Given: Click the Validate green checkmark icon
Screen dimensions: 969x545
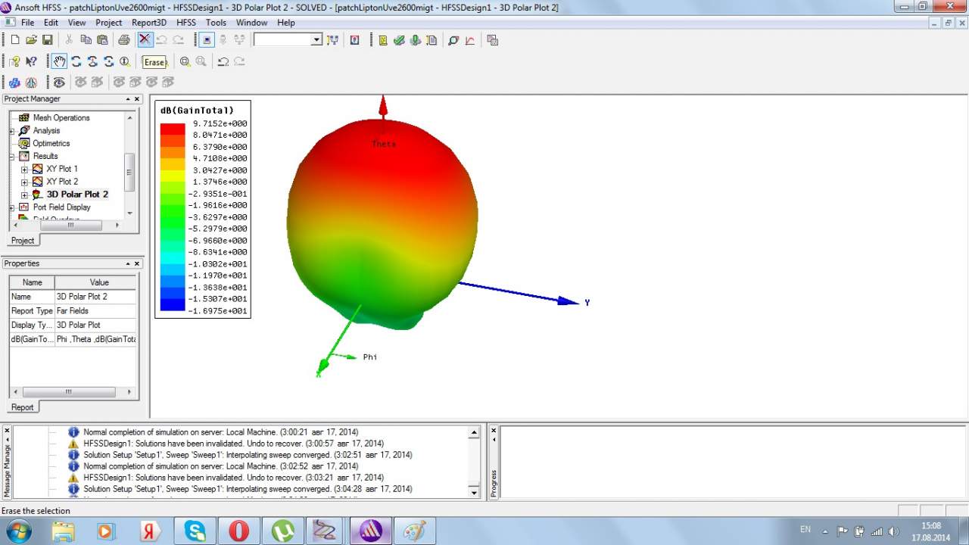Looking at the screenshot, I should 399,39.
